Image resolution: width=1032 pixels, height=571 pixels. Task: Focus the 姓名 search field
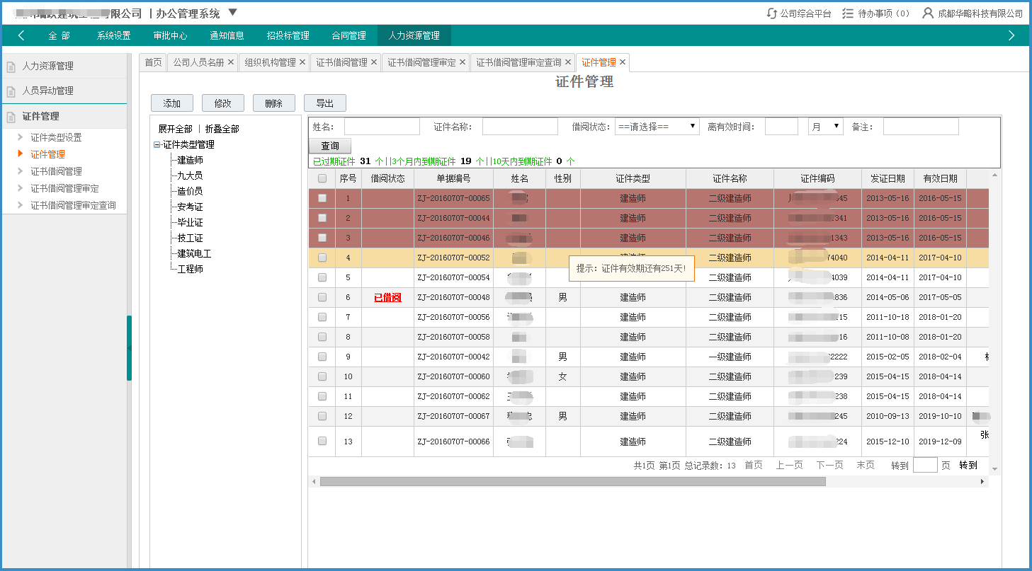382,127
